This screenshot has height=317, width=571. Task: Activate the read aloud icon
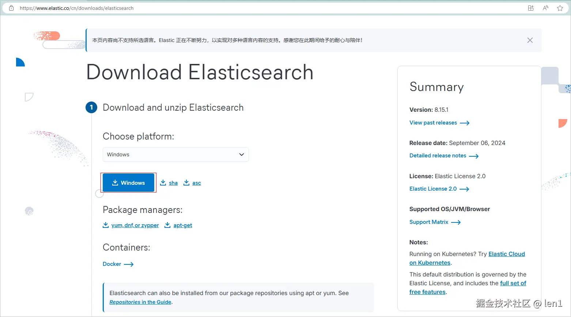[545, 8]
